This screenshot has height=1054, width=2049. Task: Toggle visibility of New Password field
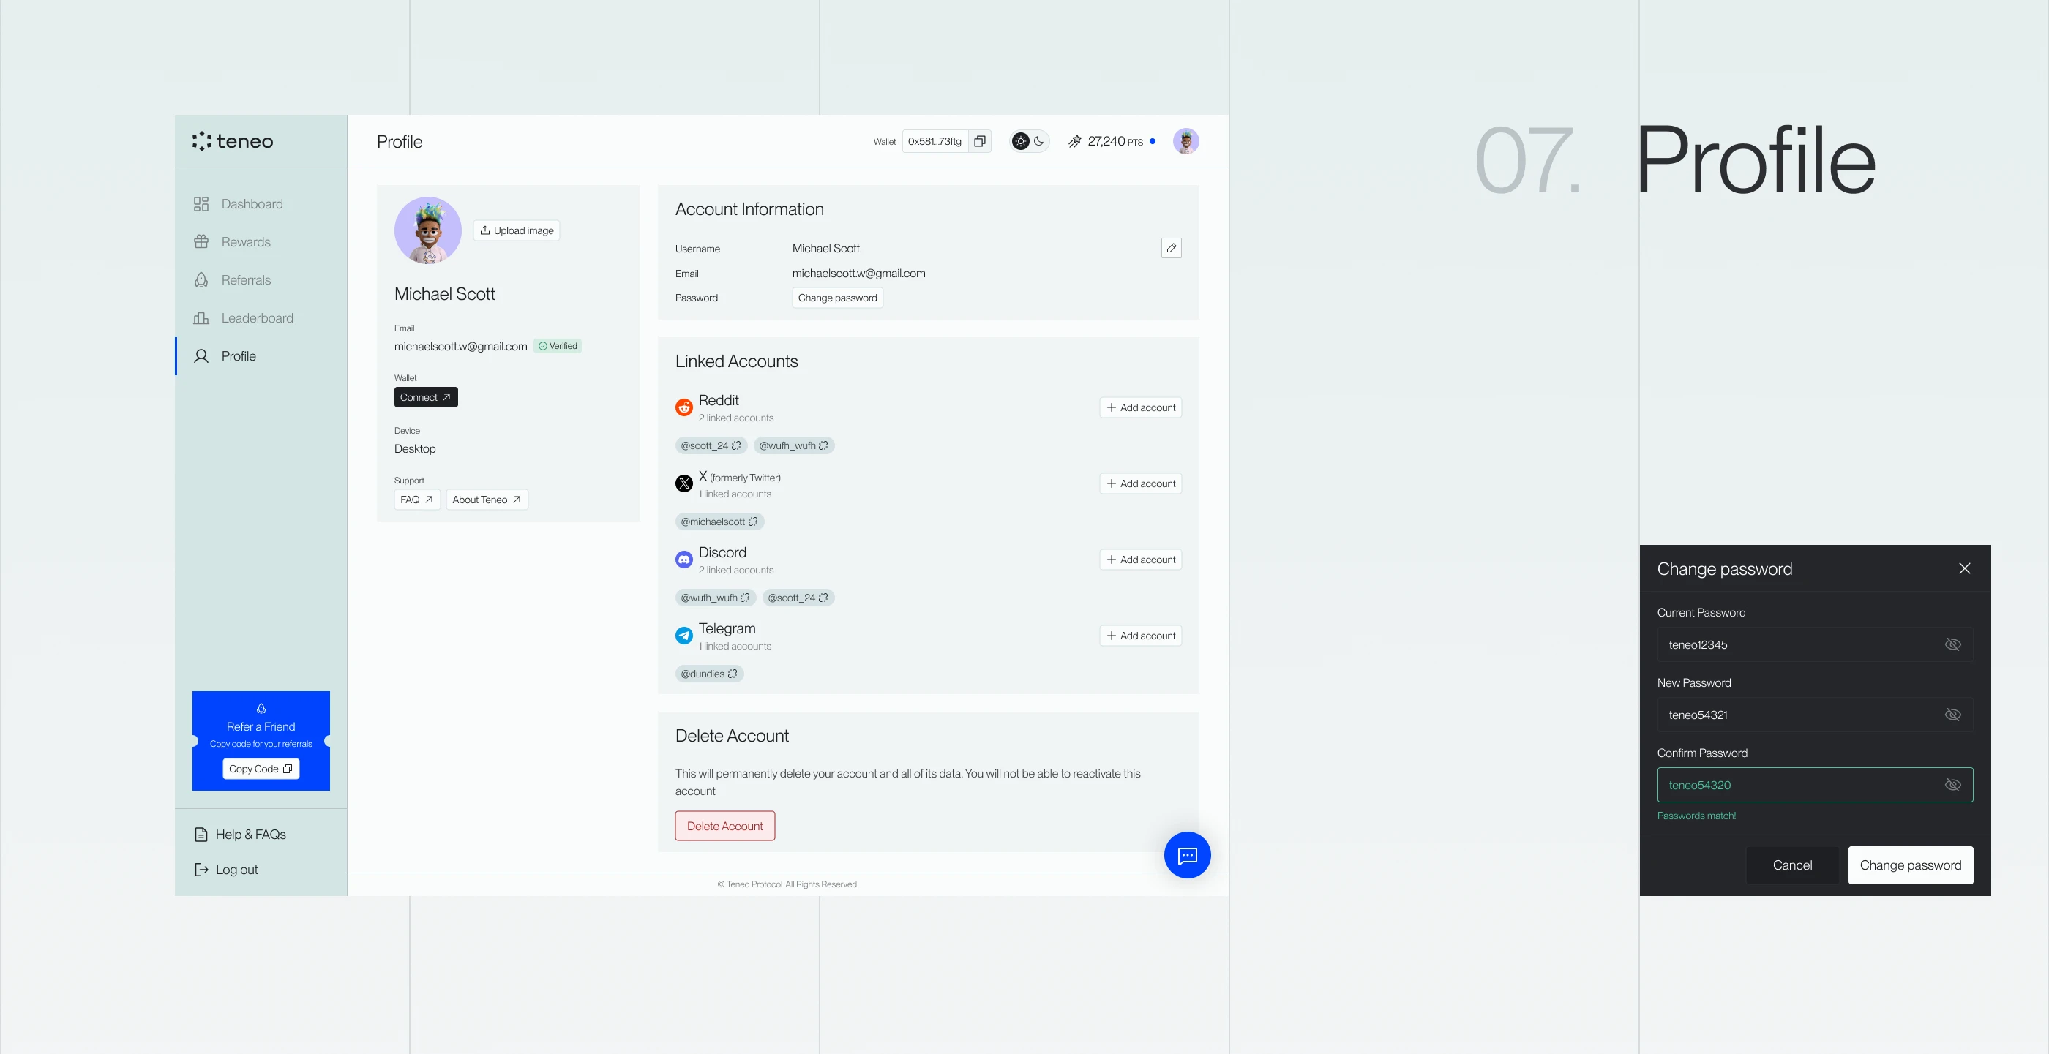coord(1952,715)
